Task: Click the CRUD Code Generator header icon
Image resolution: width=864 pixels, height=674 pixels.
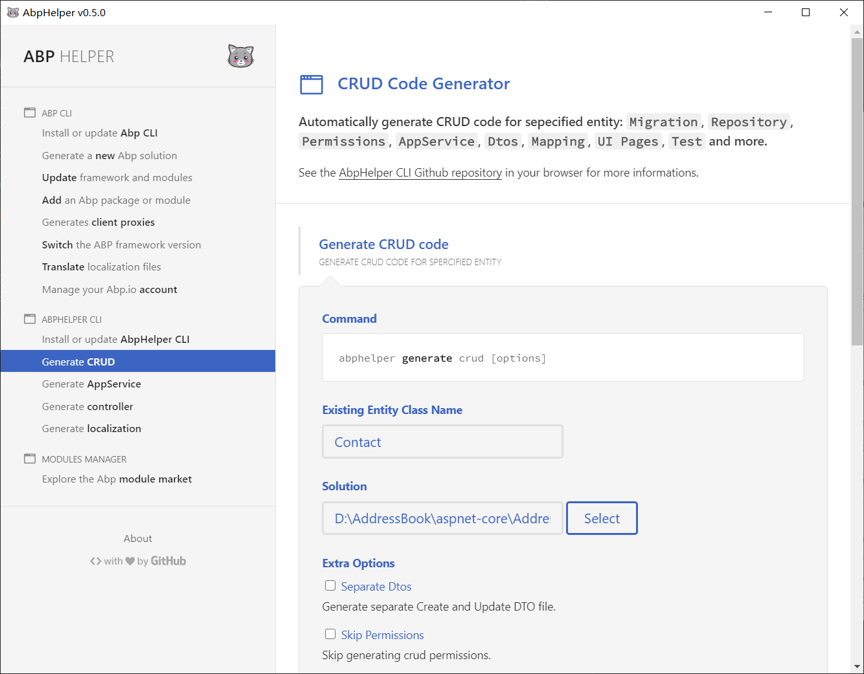Action: [312, 84]
